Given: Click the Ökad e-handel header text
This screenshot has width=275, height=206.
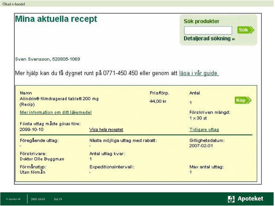Looking at the screenshot, I should click(14, 4).
